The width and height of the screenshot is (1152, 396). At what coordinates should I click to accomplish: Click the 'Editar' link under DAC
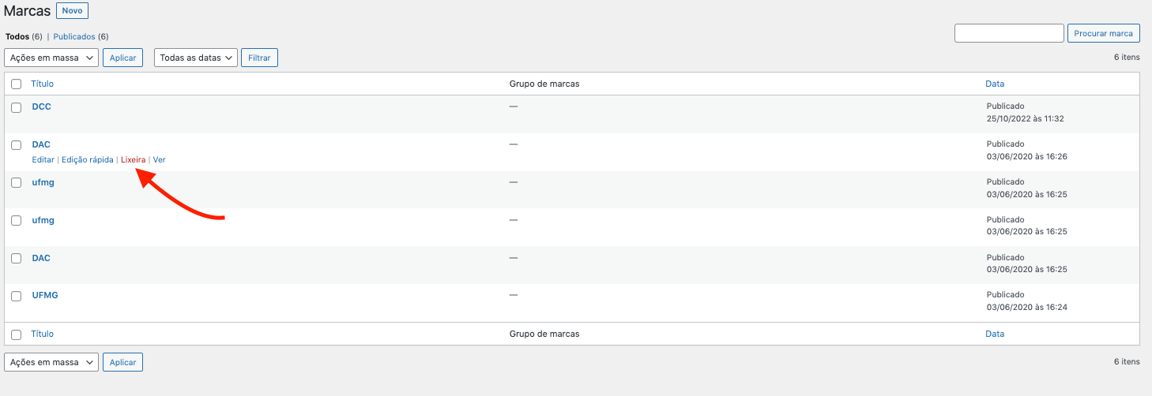click(43, 159)
